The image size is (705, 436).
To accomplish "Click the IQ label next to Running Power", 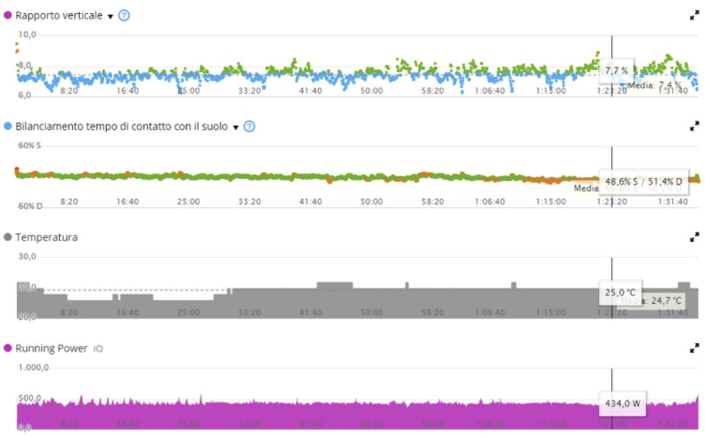I will (x=98, y=349).
